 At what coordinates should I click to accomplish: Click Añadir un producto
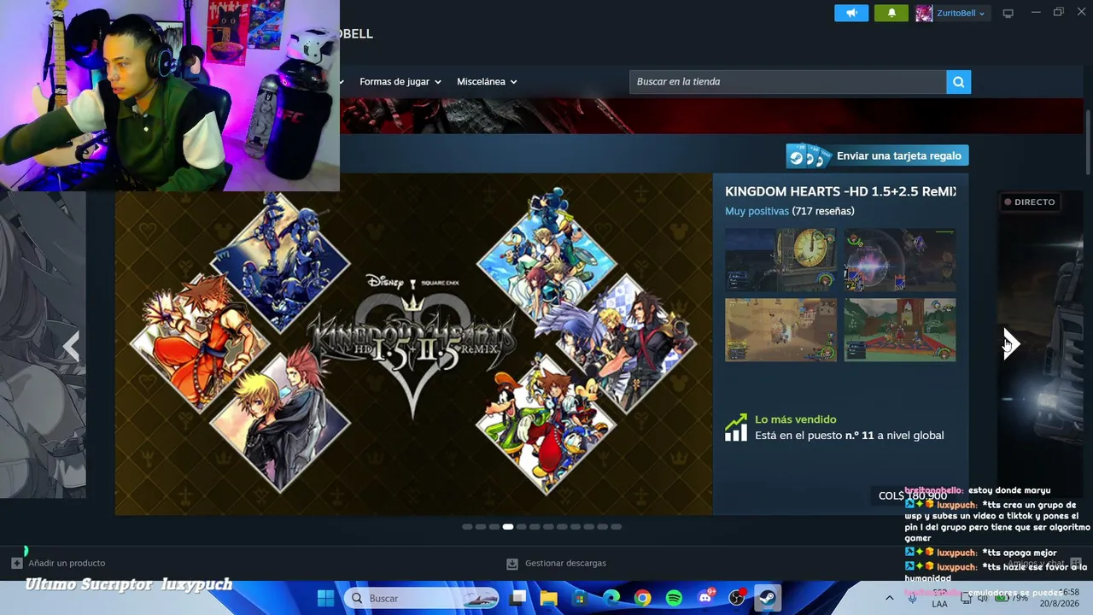(67, 563)
